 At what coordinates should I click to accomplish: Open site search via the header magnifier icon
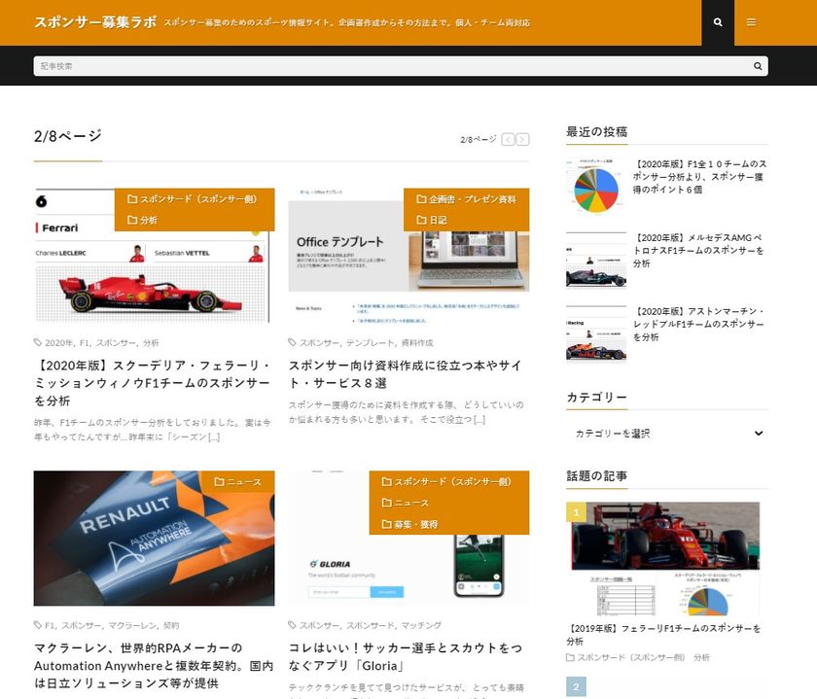coord(717,22)
